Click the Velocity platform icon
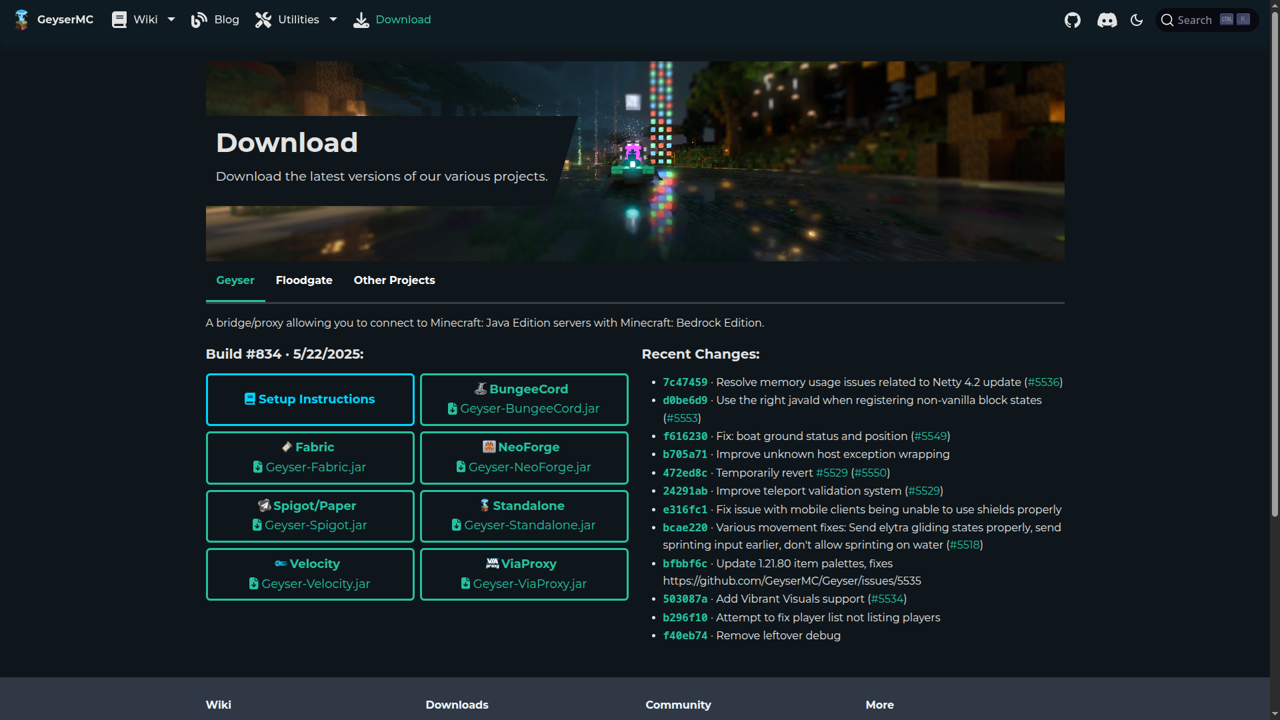1280x720 pixels. click(x=281, y=563)
